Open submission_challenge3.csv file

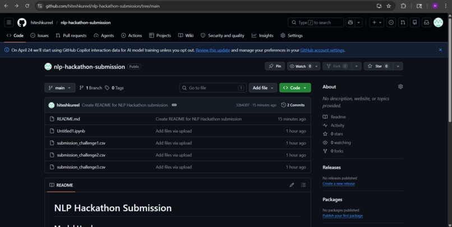click(x=81, y=167)
